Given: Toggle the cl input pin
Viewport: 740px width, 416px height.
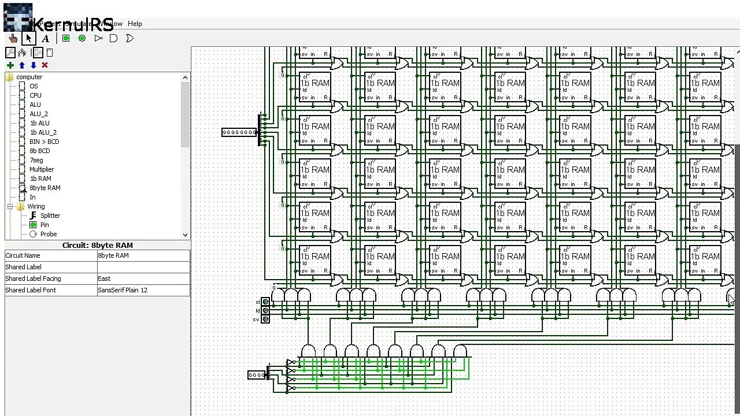Looking at the screenshot, I should click(x=265, y=302).
